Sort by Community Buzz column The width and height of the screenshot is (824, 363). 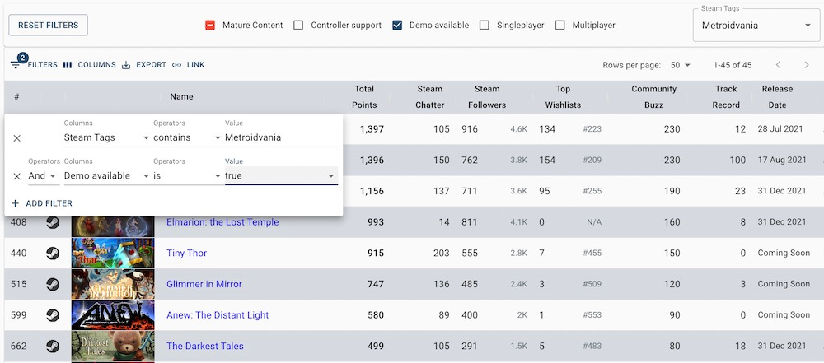pyautogui.click(x=653, y=96)
